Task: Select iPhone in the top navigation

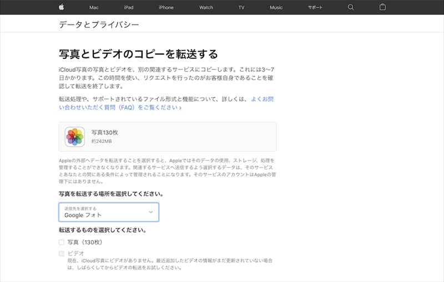Action: point(166,8)
